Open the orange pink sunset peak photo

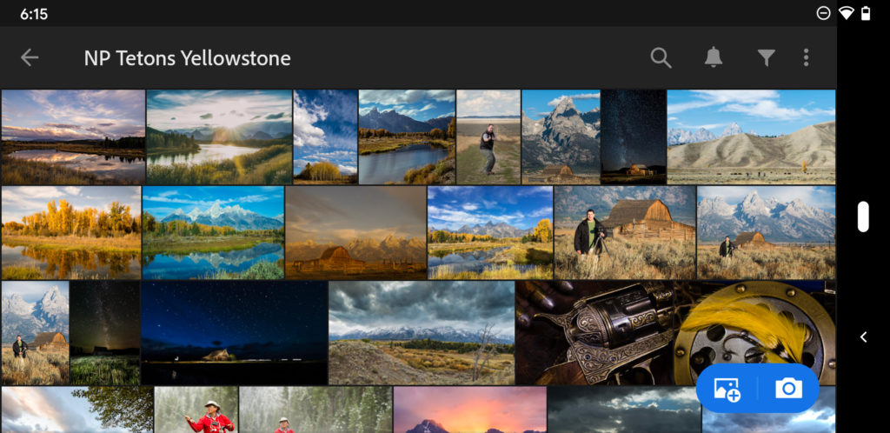[x=470, y=410]
